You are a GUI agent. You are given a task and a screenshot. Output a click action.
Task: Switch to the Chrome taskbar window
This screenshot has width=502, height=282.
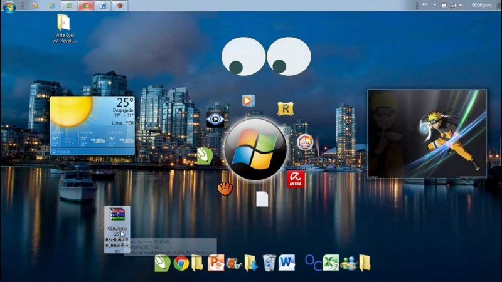coord(86,6)
